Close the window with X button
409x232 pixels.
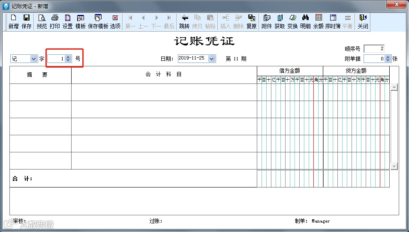pos(397,4)
